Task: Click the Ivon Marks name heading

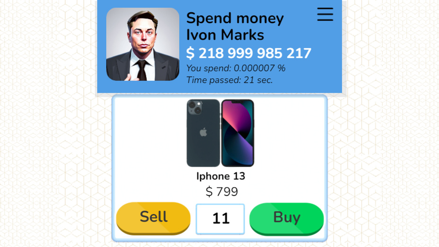Action: click(225, 35)
